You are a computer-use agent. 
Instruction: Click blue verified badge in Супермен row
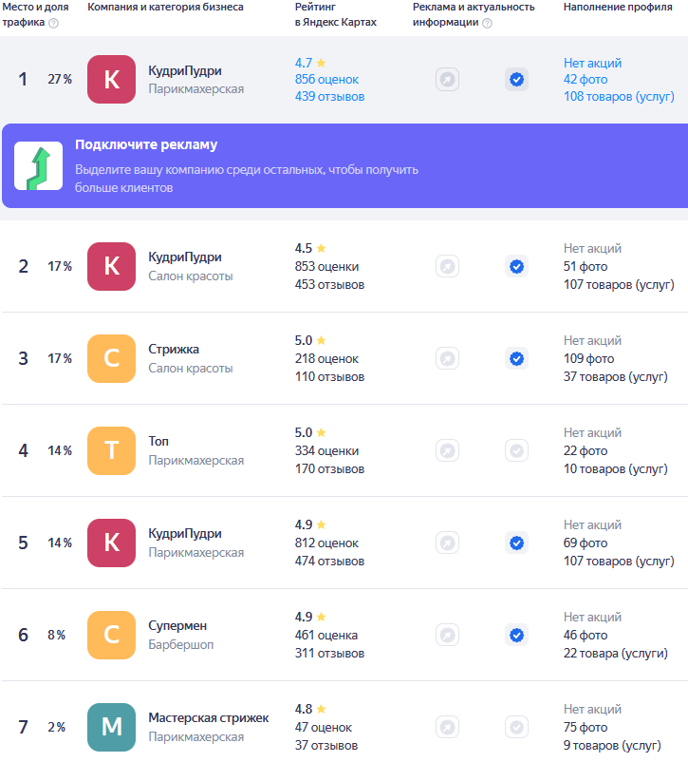(516, 635)
